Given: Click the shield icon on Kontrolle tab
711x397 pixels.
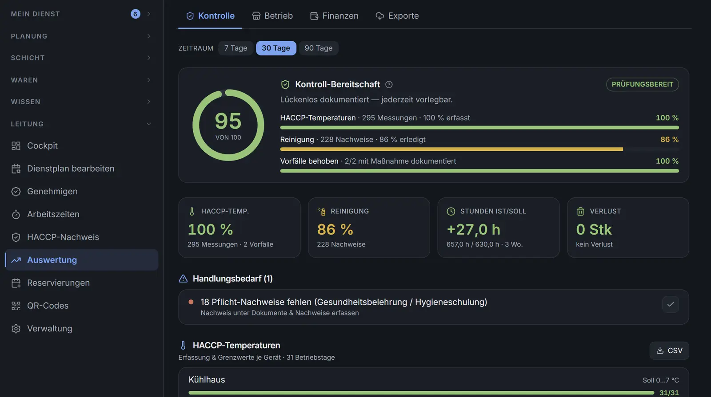Looking at the screenshot, I should (190, 16).
